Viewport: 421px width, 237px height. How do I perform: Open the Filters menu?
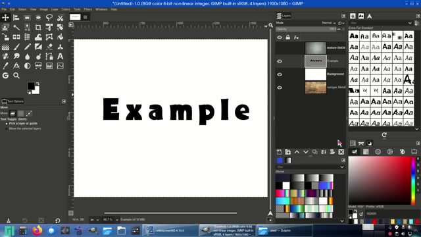click(x=87, y=9)
